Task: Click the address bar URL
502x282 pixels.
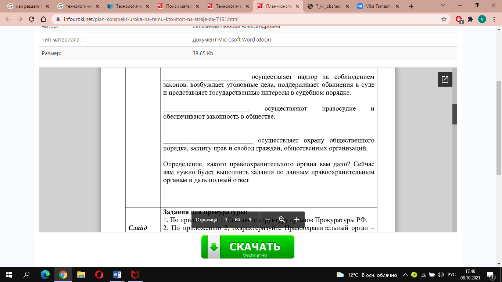Action: point(152,19)
